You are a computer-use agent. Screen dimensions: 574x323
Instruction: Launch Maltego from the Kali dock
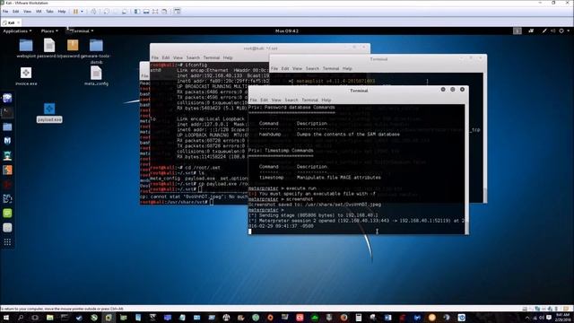click(7, 198)
